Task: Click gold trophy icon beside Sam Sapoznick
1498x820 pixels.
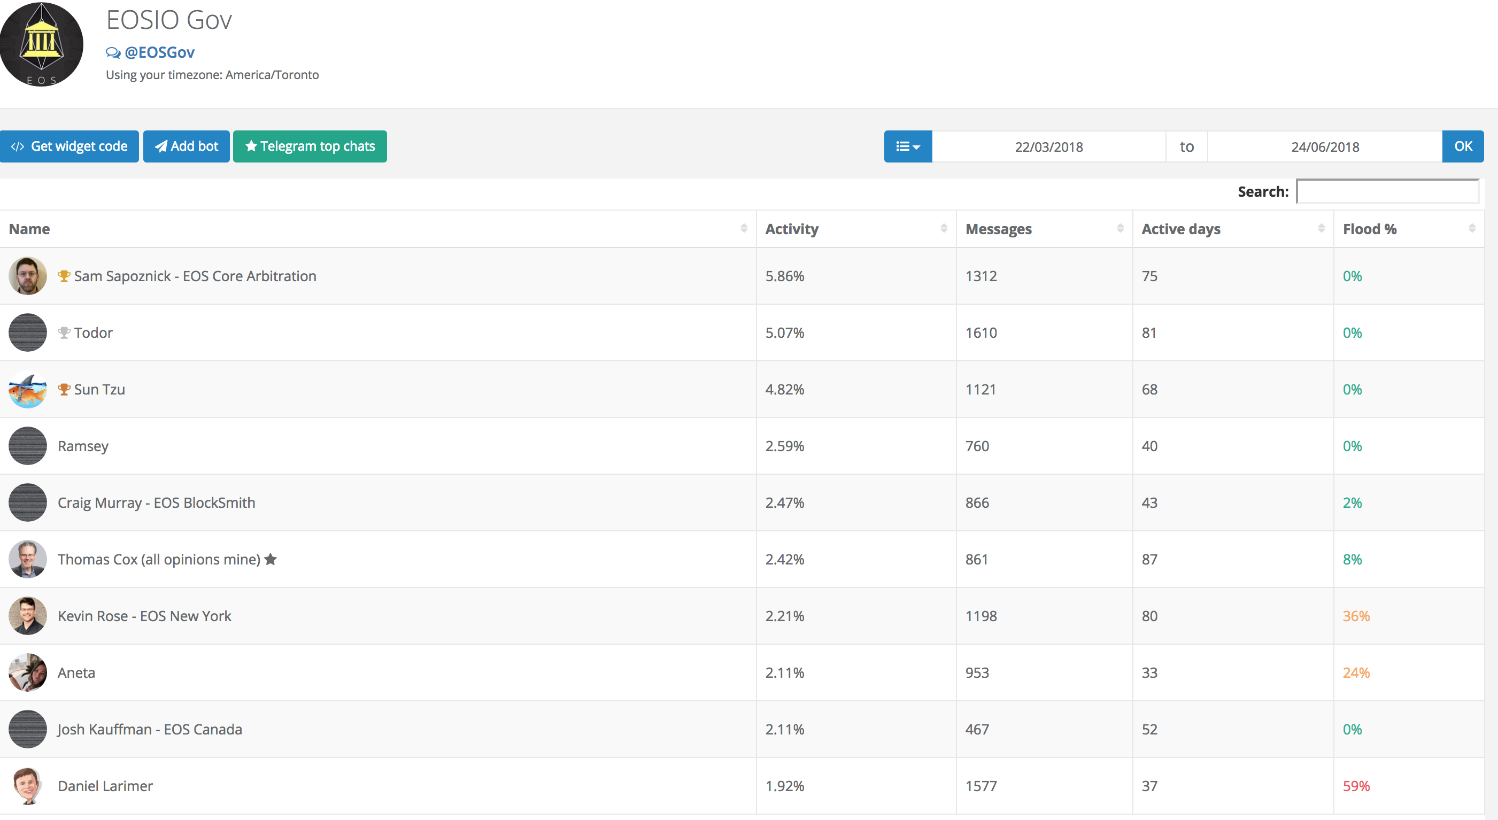Action: [x=64, y=276]
